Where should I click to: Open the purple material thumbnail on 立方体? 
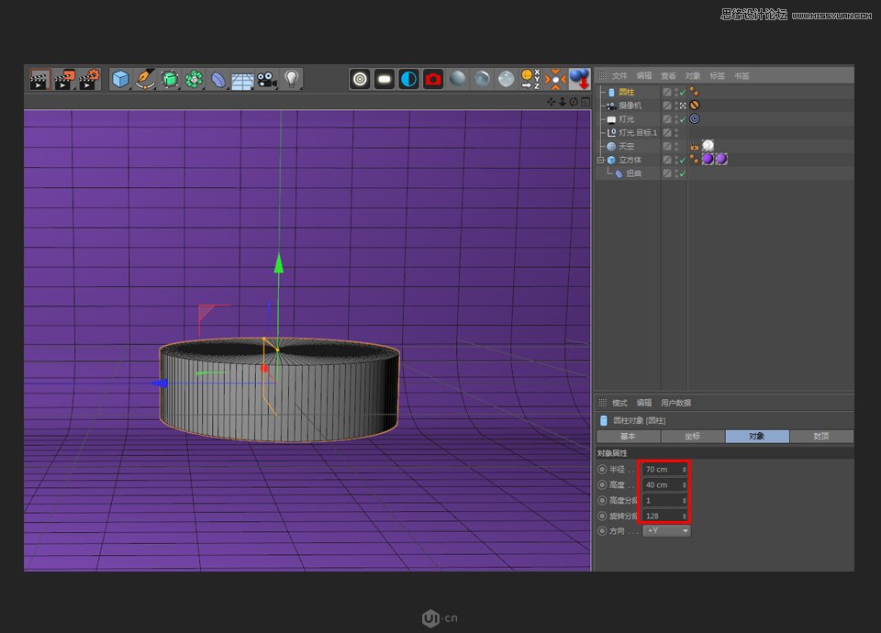708,160
